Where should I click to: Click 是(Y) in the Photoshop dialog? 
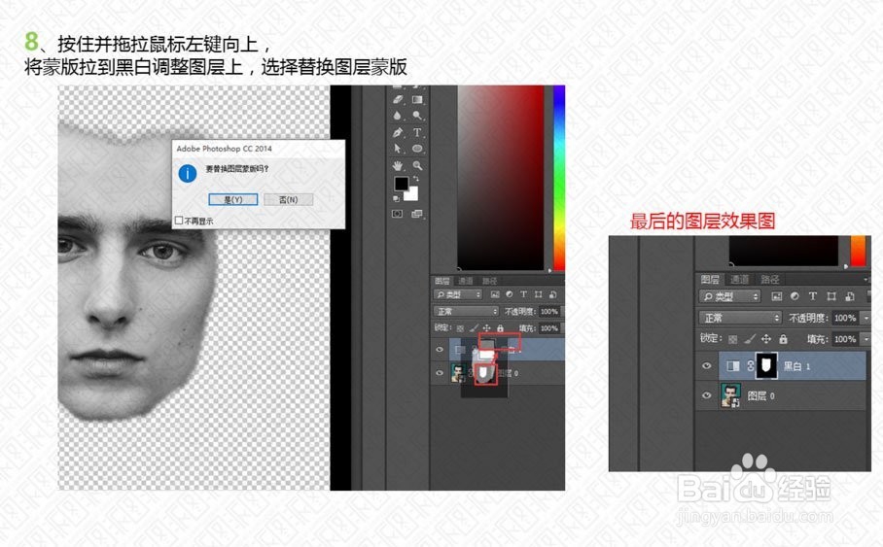coord(233,200)
